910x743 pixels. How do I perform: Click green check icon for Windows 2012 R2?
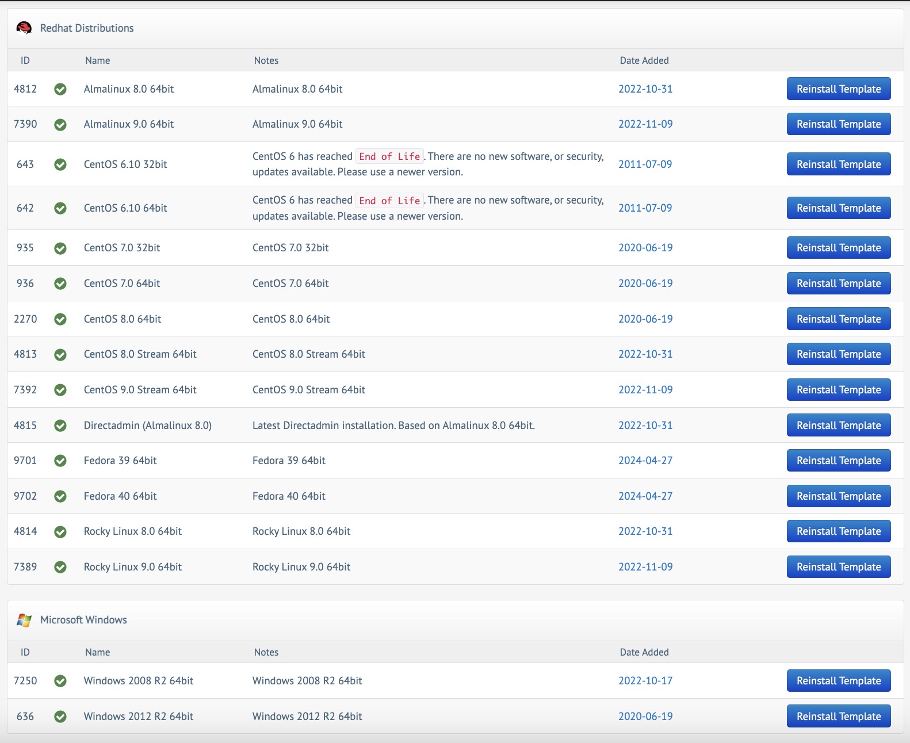(x=60, y=717)
